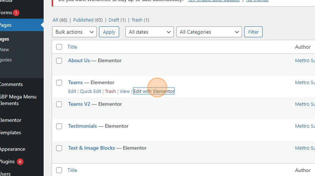This screenshot has height=176, width=315.
Task: Open the All Categories dropdown
Action: click(209, 32)
